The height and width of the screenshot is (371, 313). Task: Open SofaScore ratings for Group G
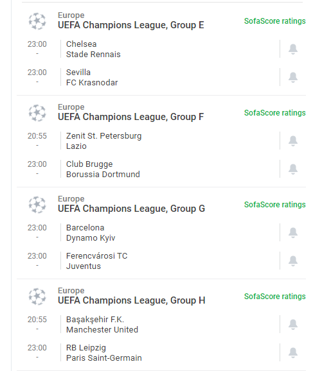pos(275,205)
